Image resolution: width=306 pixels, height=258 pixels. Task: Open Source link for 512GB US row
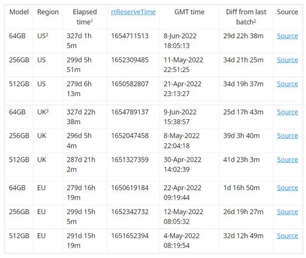[x=288, y=84]
